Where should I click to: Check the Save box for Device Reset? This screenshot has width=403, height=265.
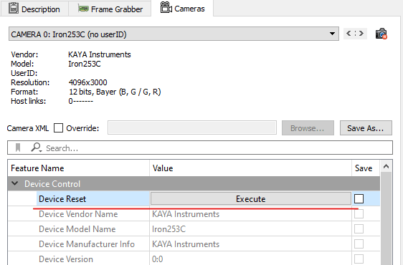pyautogui.click(x=359, y=199)
